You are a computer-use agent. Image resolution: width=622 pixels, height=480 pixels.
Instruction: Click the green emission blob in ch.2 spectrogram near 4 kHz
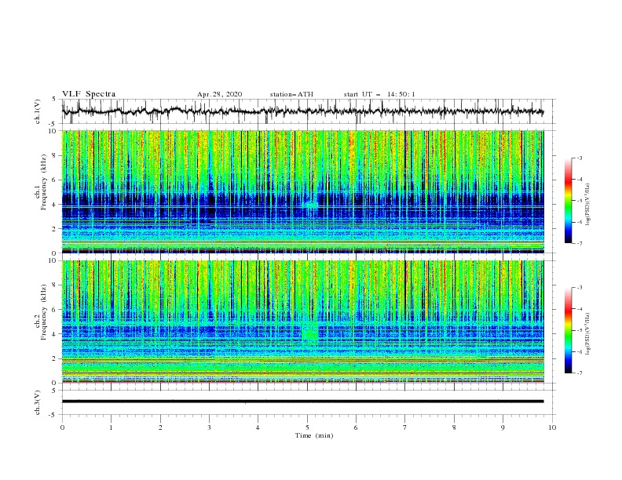(x=309, y=333)
